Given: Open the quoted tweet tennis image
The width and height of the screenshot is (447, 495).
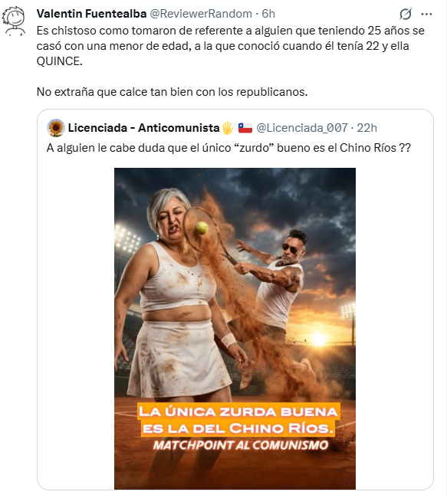Looking at the screenshot, I should [x=235, y=328].
